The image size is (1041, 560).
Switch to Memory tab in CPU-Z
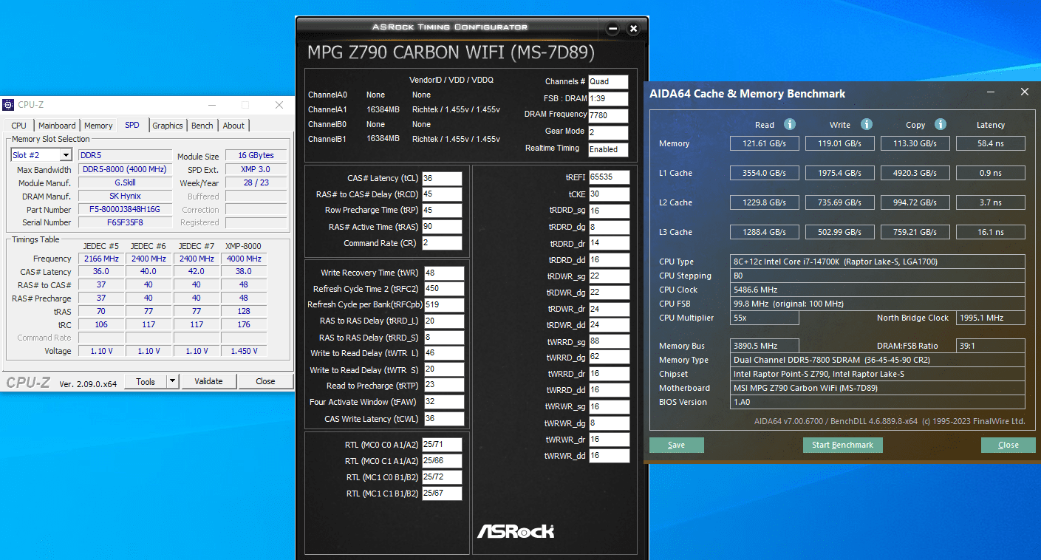[98, 126]
